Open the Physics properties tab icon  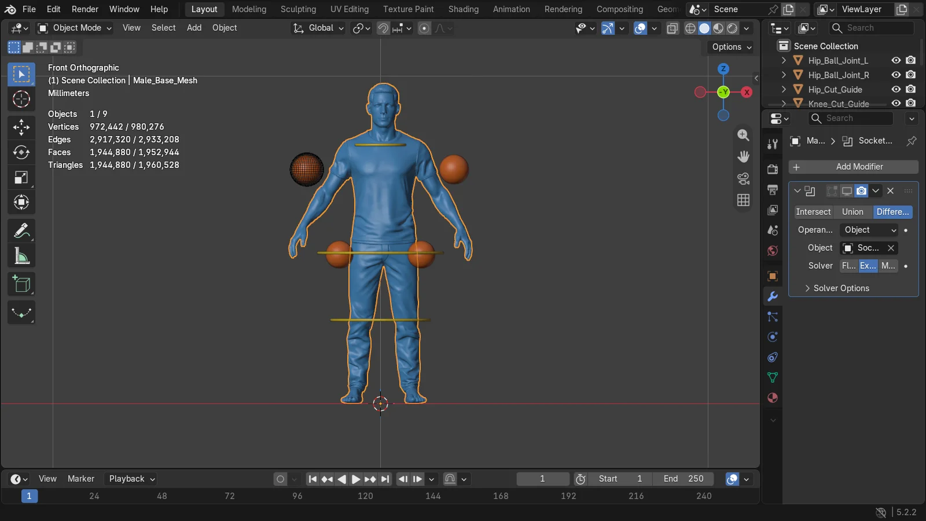coord(773,337)
